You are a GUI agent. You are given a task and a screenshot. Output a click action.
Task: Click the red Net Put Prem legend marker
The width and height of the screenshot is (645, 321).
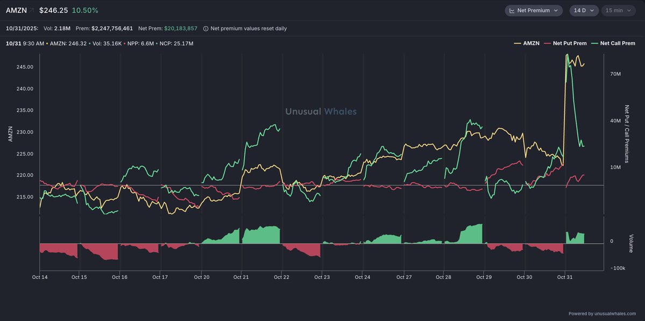pos(548,43)
